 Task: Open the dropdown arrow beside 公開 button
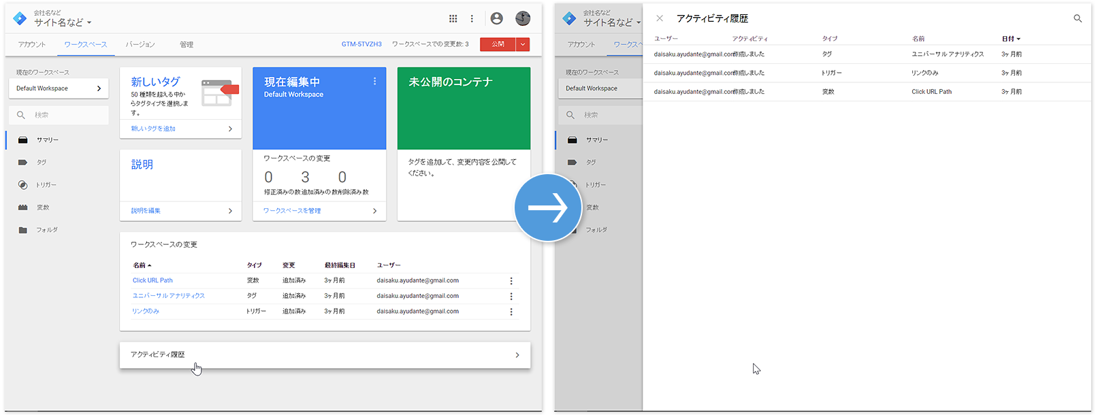523,44
